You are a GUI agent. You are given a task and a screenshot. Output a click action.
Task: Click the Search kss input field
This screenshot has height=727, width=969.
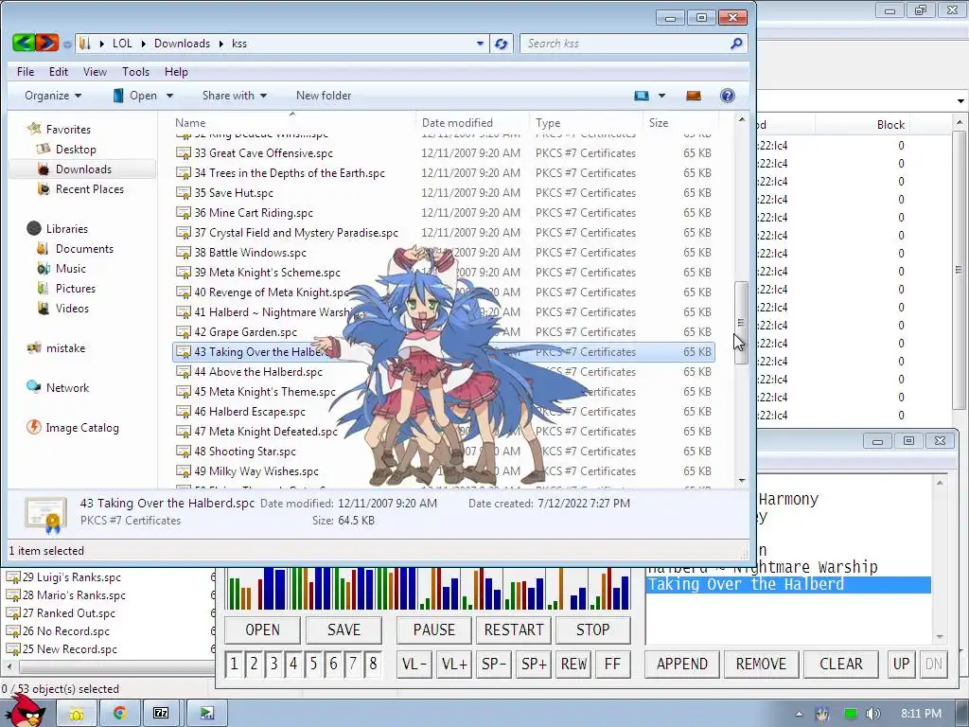[x=625, y=44]
